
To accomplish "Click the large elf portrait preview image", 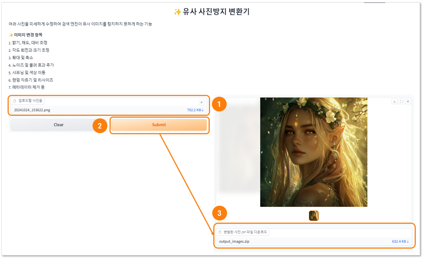I will click(314, 152).
